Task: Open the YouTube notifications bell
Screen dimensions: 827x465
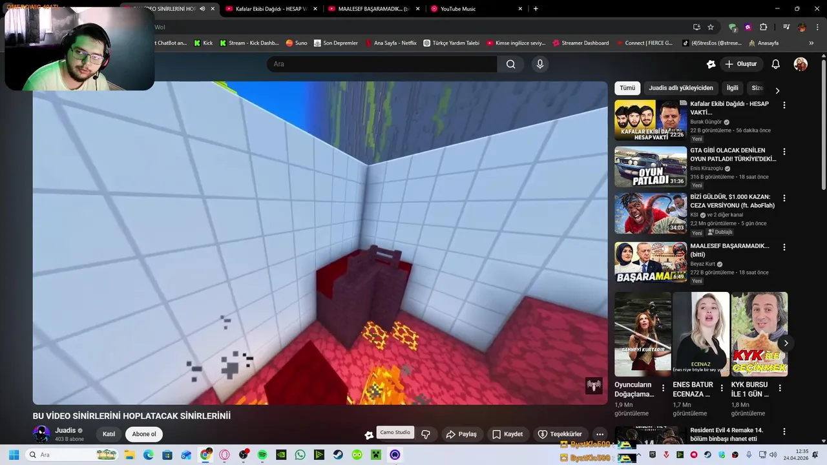Action: pyautogui.click(x=776, y=64)
